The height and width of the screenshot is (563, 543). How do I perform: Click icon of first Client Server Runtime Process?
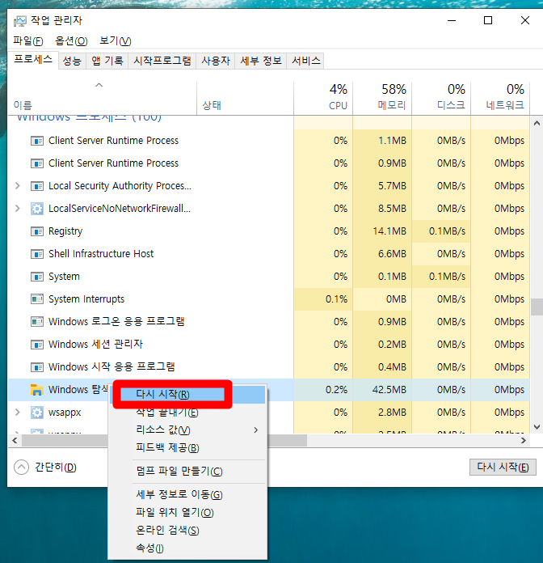tap(37, 141)
